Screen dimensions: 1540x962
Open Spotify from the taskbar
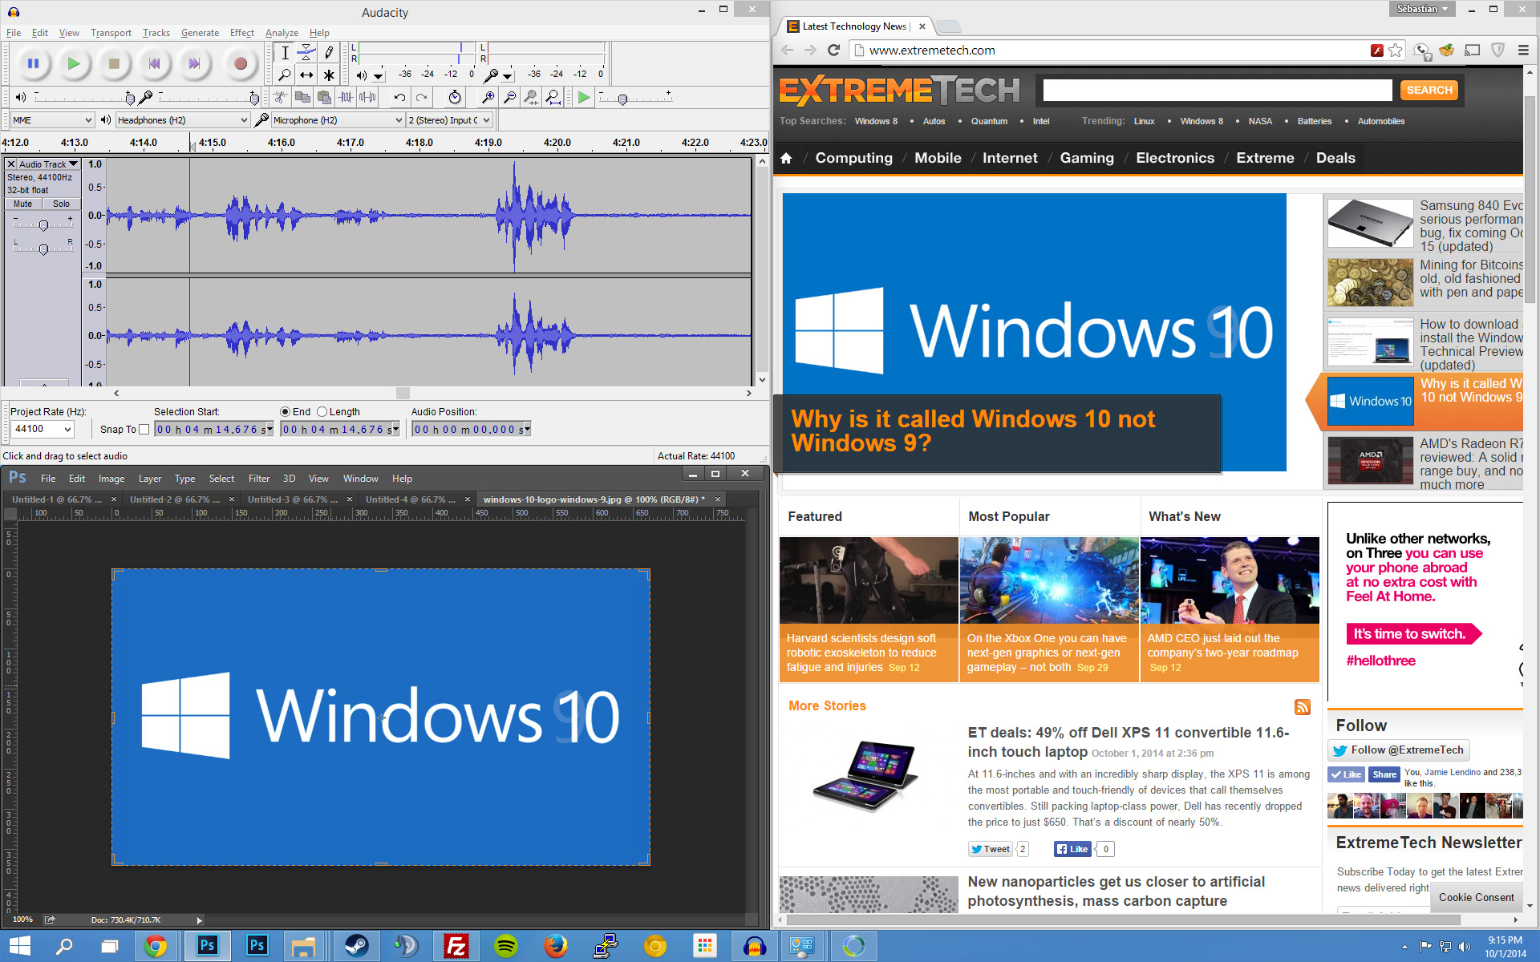(x=505, y=946)
